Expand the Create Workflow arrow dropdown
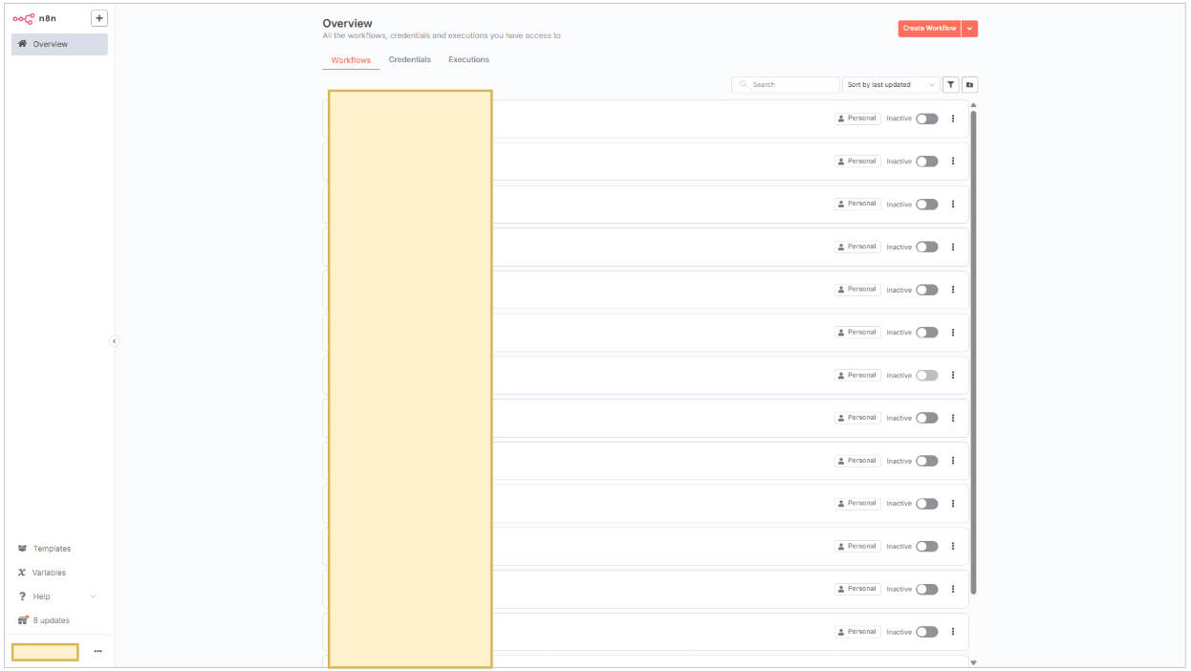1191x671 pixels. pyautogui.click(x=970, y=29)
